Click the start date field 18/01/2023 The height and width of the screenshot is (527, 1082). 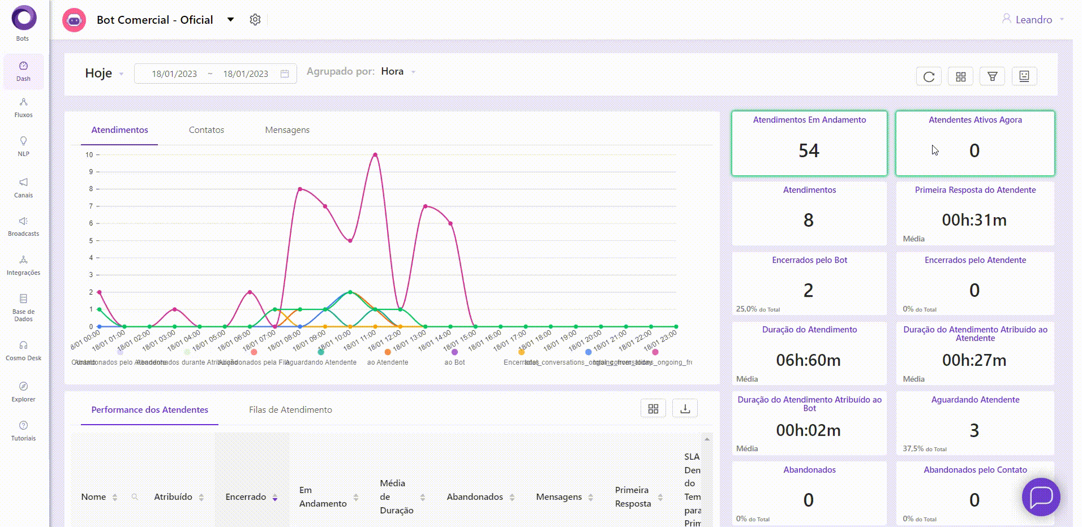coord(174,74)
